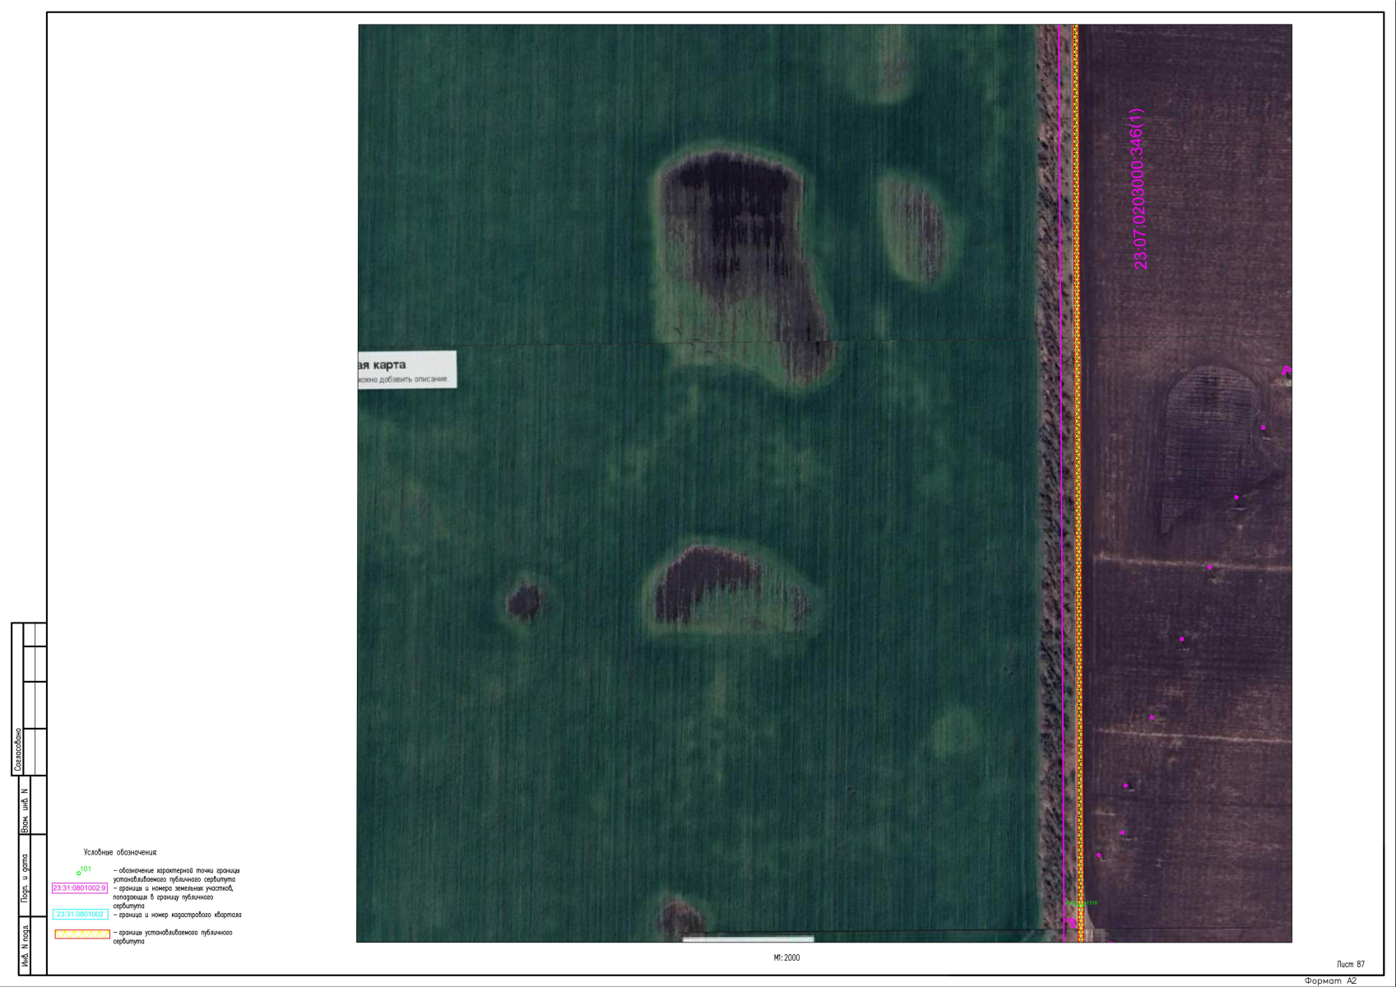Click the 'Лист 87' sheet number
This screenshot has height=987, width=1396.
1351,964
